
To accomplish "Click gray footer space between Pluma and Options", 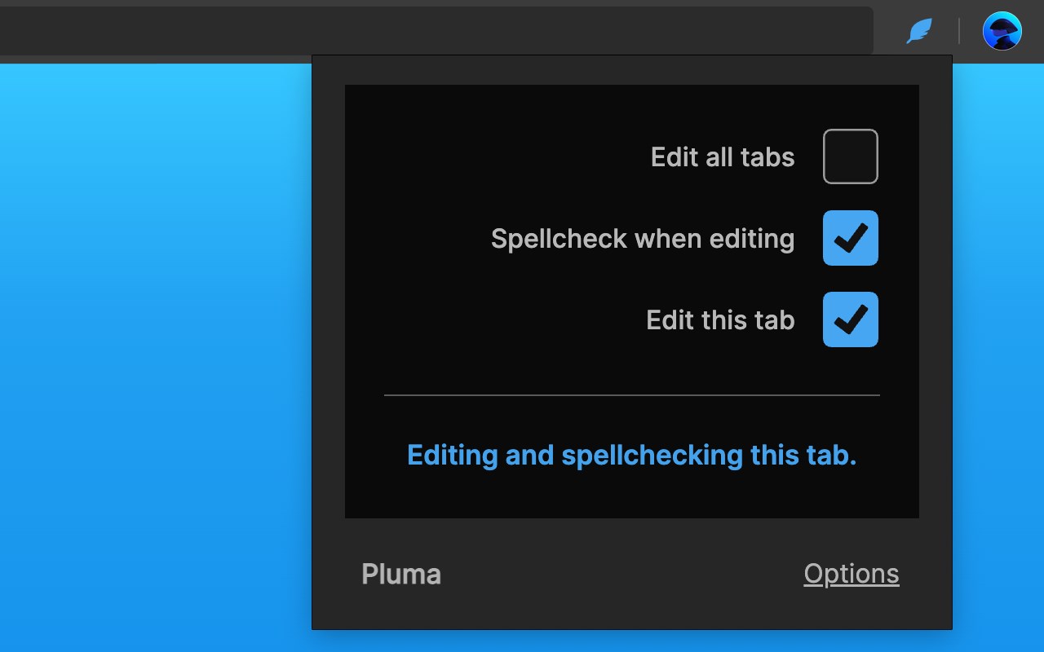I will pyautogui.click(x=620, y=574).
